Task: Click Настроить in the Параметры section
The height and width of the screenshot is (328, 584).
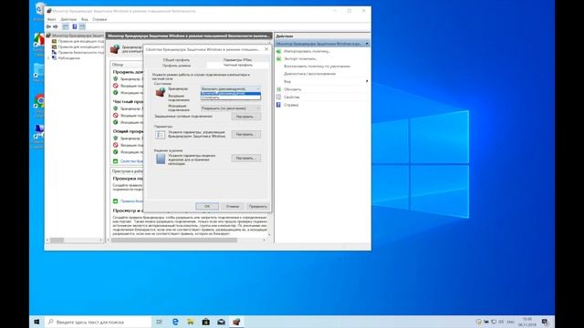Action: tap(245, 134)
